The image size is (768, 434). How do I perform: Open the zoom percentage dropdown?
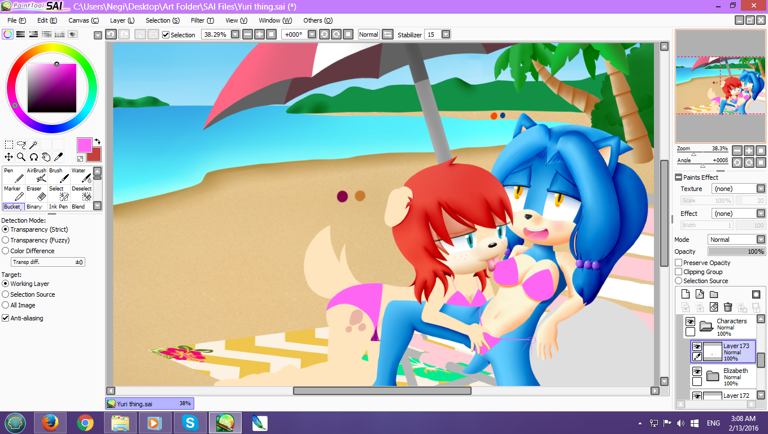[235, 34]
